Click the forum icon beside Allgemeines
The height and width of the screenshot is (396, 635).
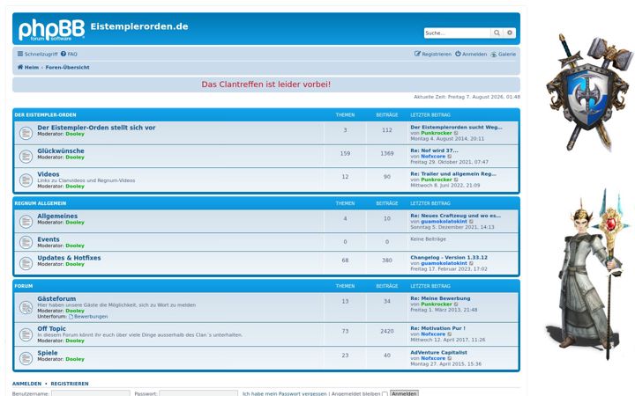[x=26, y=221]
